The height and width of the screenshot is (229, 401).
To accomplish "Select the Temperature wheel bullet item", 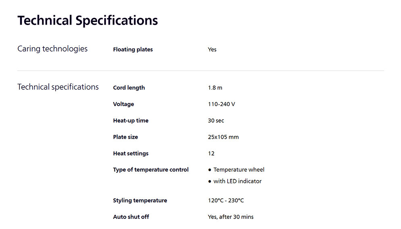I will click(239, 170).
